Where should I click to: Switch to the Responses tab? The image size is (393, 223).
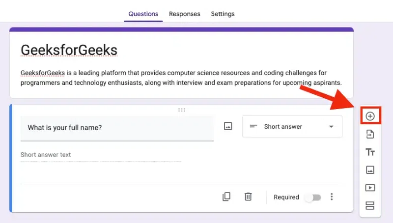tap(184, 14)
